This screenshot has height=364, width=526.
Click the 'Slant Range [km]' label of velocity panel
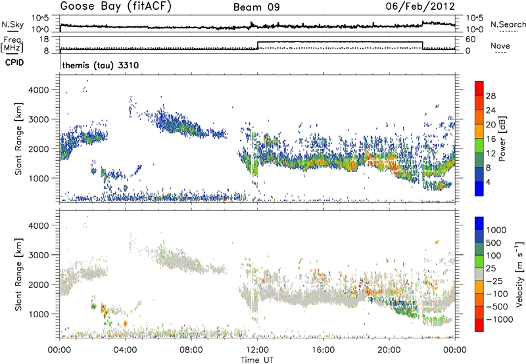(18, 274)
